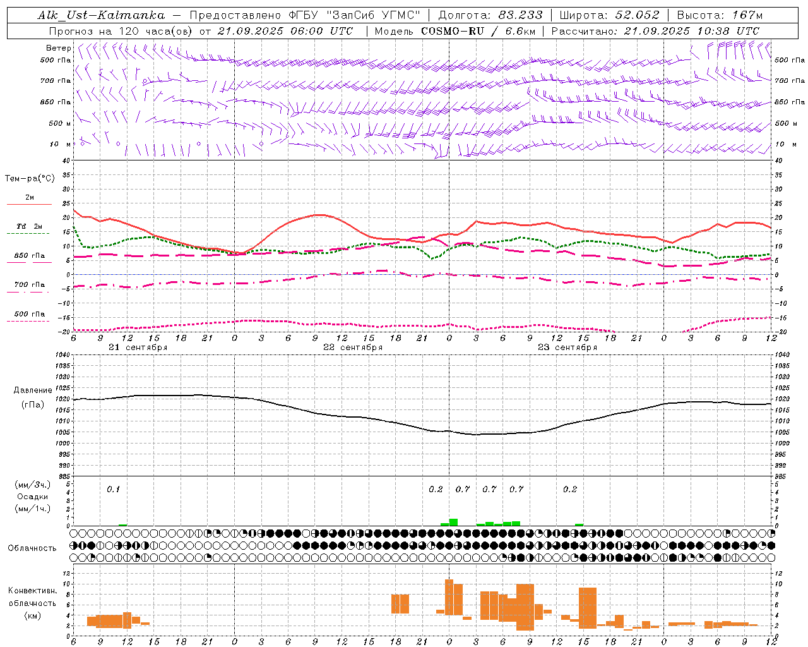Click the 21 сентября date label
Viewport: 808px width, 647px height.
138,348
